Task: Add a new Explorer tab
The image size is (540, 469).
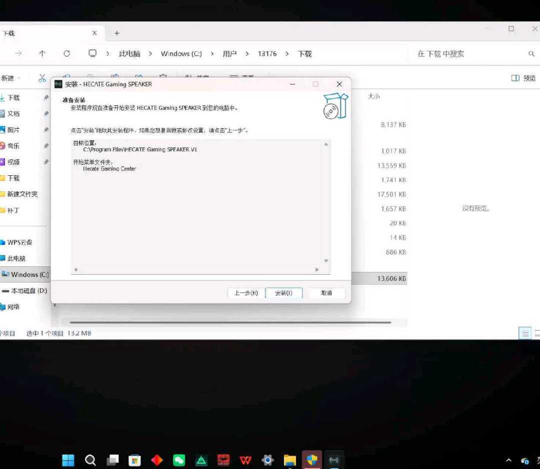Action: pos(117,33)
